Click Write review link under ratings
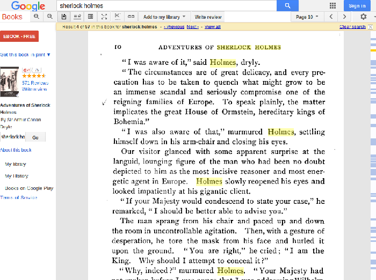The width and height of the screenshot is (376, 280). [34, 89]
